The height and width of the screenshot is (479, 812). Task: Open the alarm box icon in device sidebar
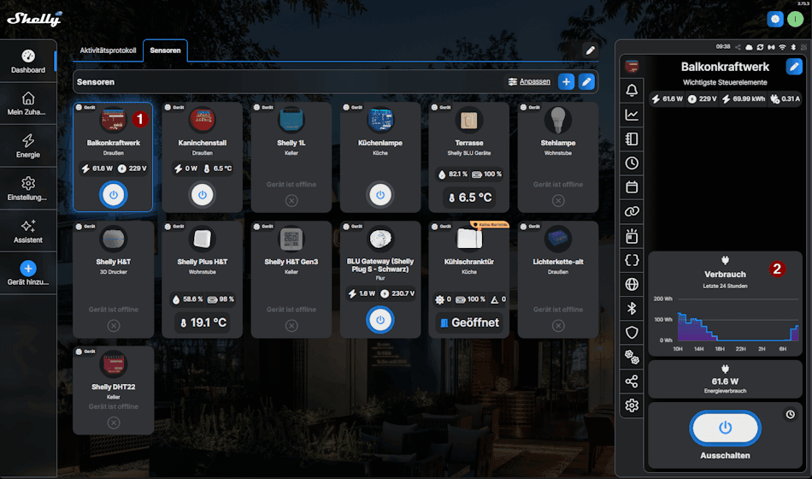[632, 236]
